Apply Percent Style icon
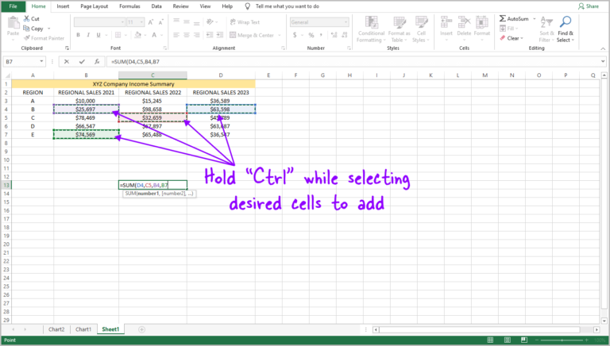Image resolution: width=610 pixels, height=346 pixels. pyautogui.click(x=311, y=35)
